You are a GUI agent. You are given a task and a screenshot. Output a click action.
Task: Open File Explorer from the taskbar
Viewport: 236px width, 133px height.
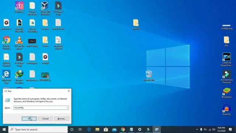[x=97, y=129]
